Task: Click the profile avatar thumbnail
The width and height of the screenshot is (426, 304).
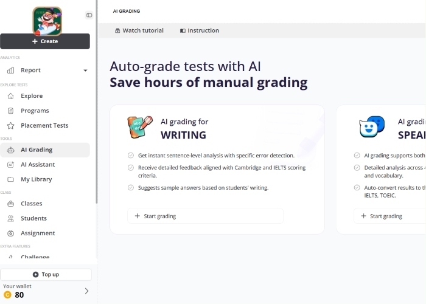Action: coord(47,21)
